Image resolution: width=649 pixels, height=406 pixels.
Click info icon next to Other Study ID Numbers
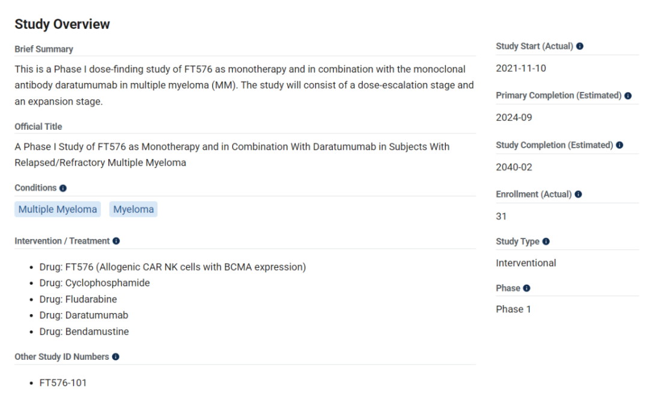pyautogui.click(x=115, y=357)
